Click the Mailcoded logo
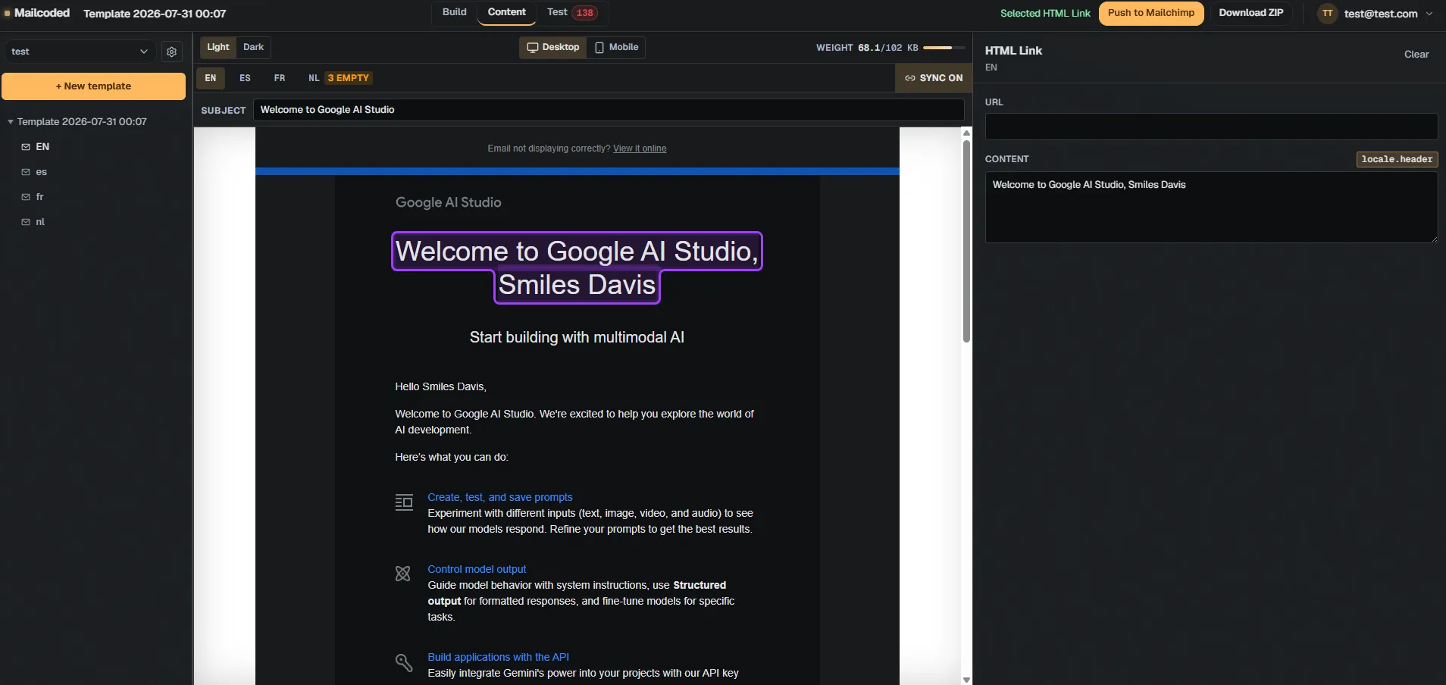The width and height of the screenshot is (1446, 685). tap(36, 13)
